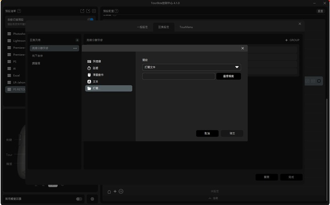Click the X icon in right highlighted row
This screenshot has height=205, width=330.
click(319, 81)
